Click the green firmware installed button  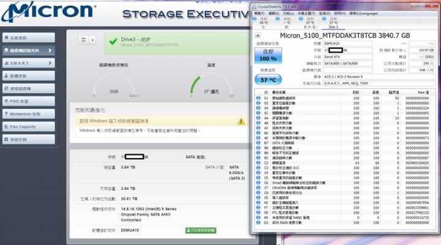pyautogui.click(x=201, y=230)
